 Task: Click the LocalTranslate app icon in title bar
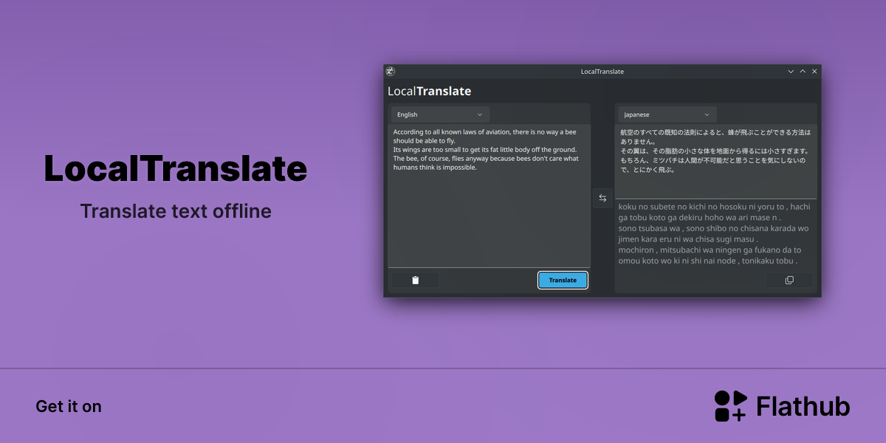[x=391, y=72]
